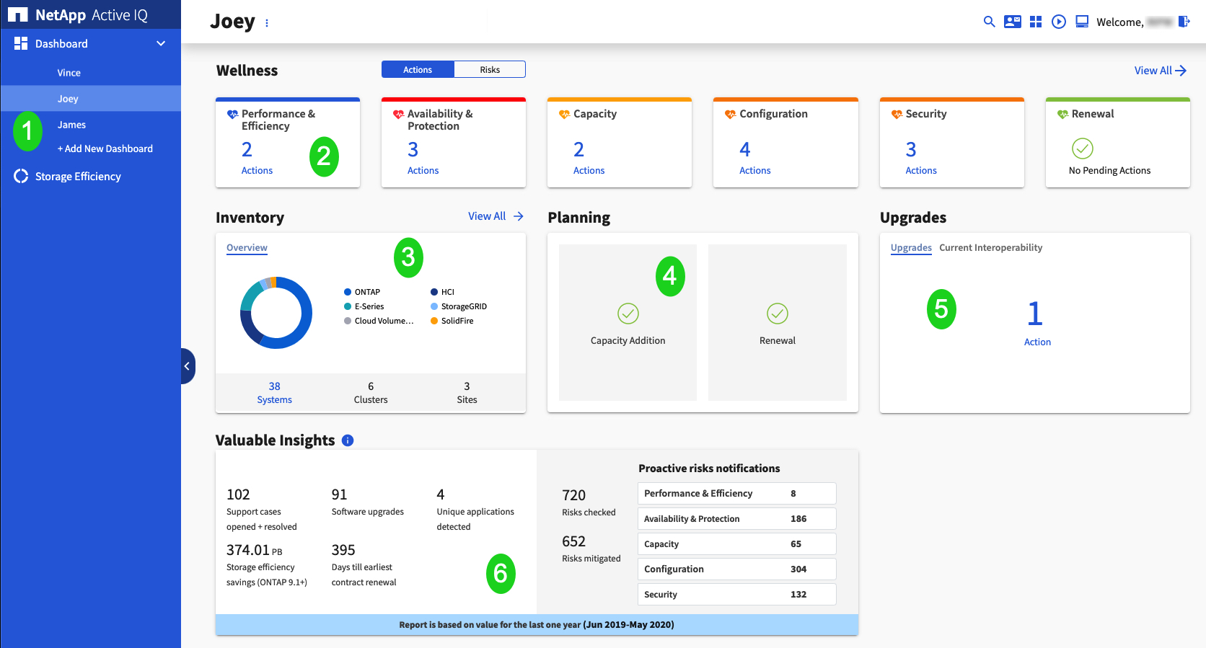This screenshot has height=648, width=1206.
Task: Open the three-dot menu next to Joey
Action: (267, 23)
